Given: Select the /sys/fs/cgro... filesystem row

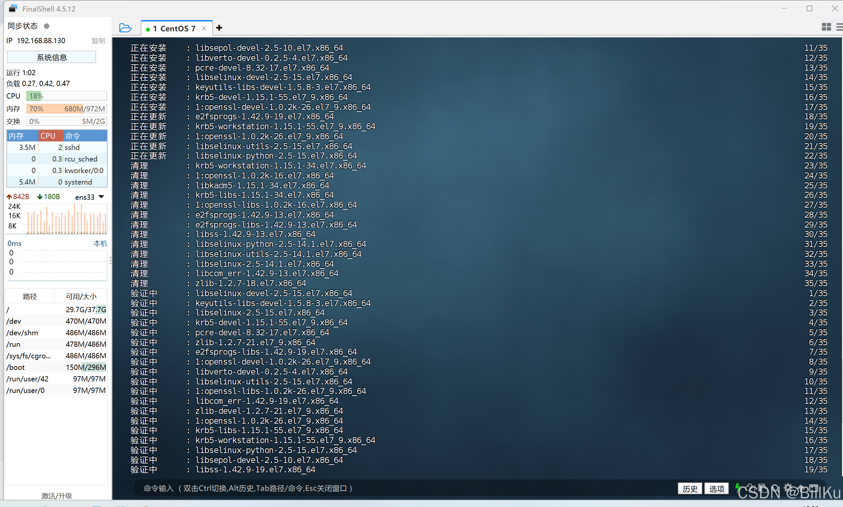Looking at the screenshot, I should [56, 356].
